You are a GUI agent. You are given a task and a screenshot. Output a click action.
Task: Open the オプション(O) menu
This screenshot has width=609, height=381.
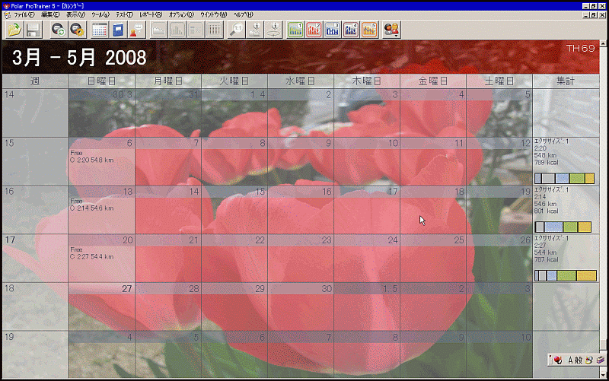click(x=181, y=14)
